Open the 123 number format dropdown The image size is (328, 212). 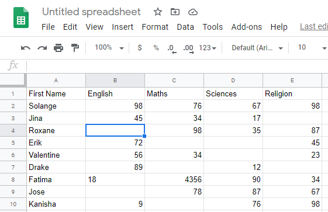coord(208,48)
